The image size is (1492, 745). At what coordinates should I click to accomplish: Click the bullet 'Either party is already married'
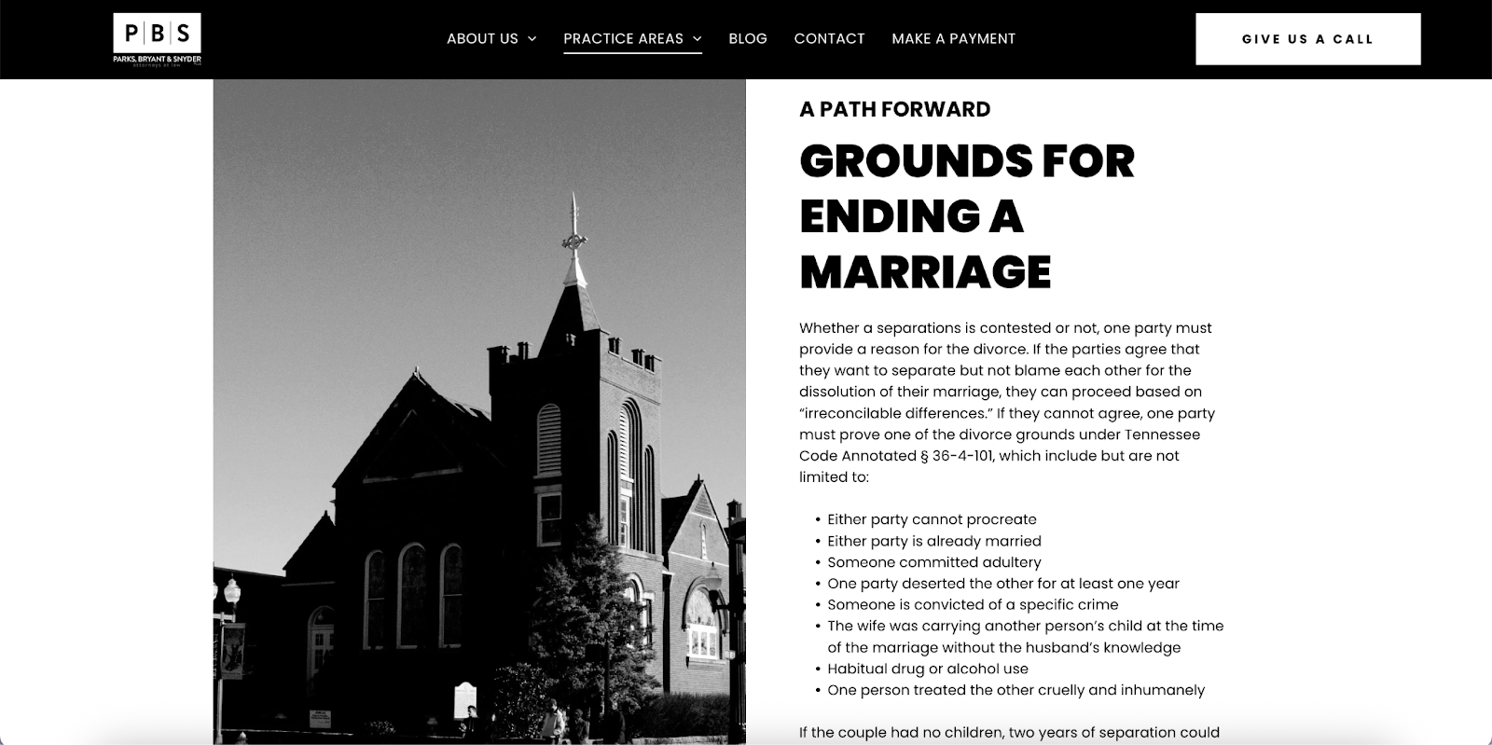point(933,541)
